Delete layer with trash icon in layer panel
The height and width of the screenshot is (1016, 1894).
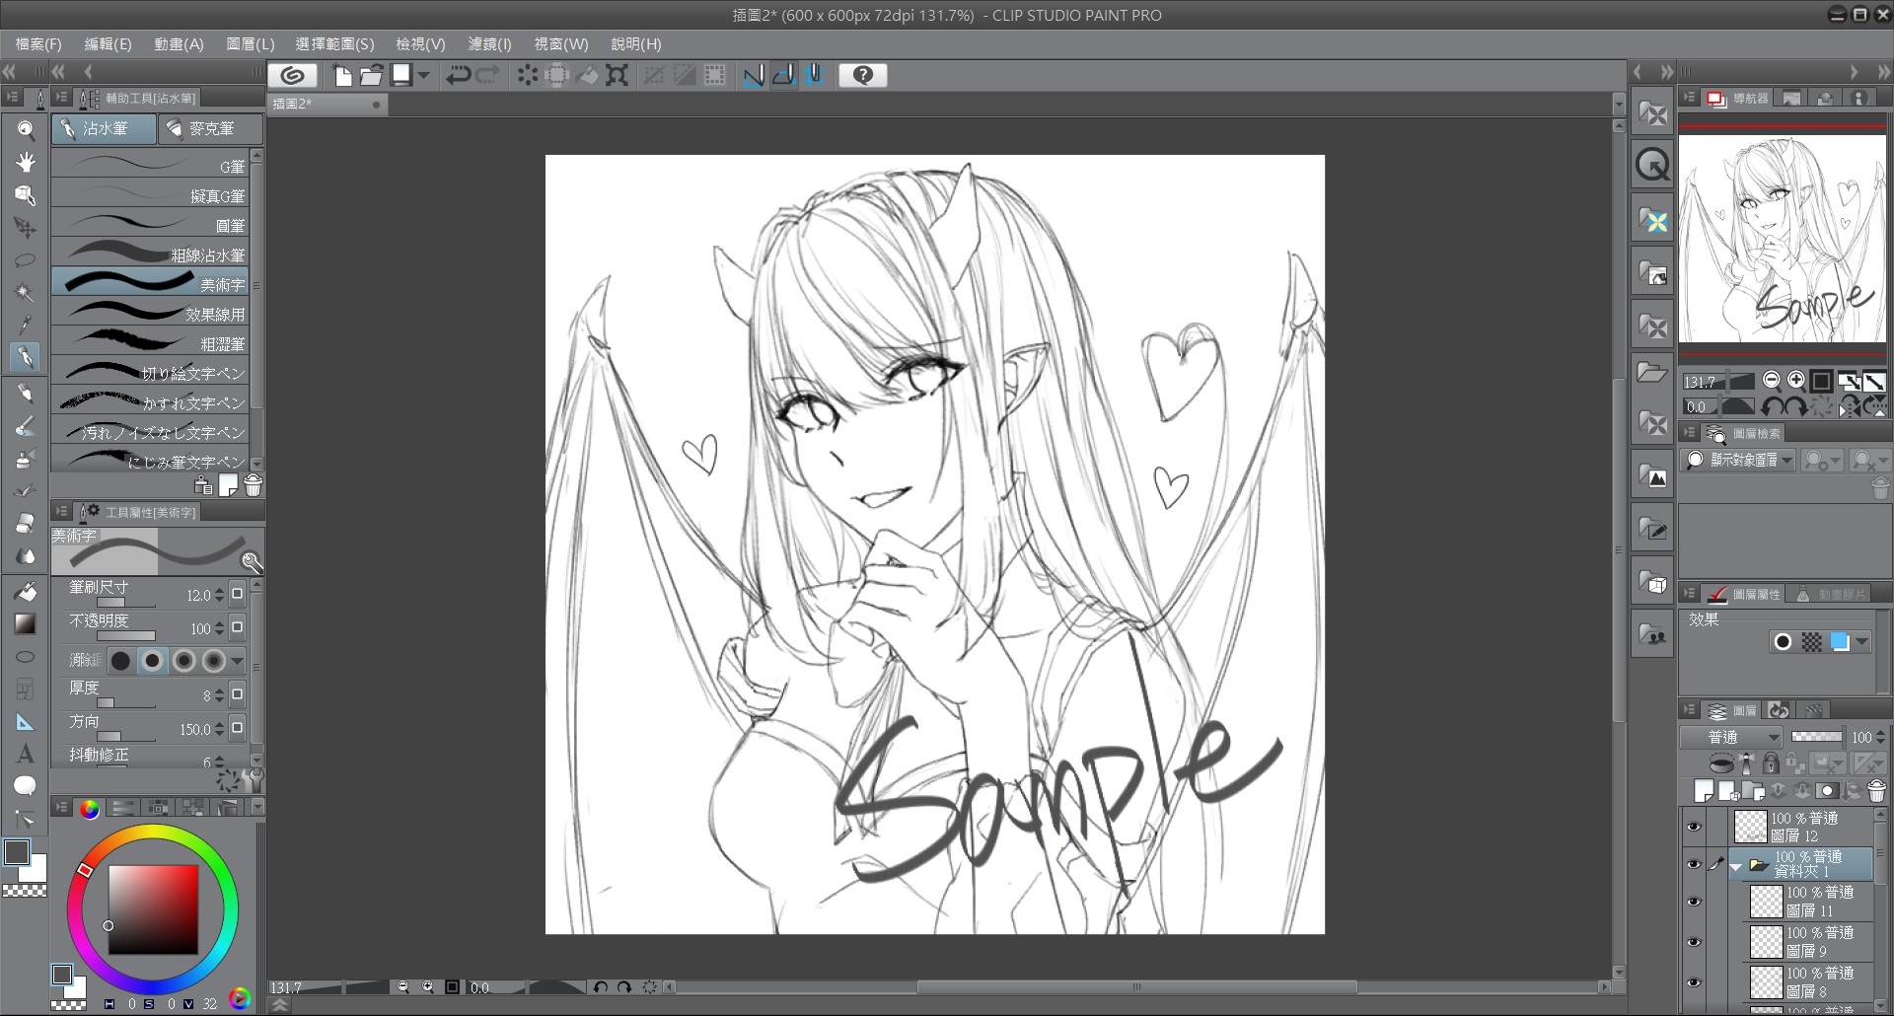(1877, 791)
